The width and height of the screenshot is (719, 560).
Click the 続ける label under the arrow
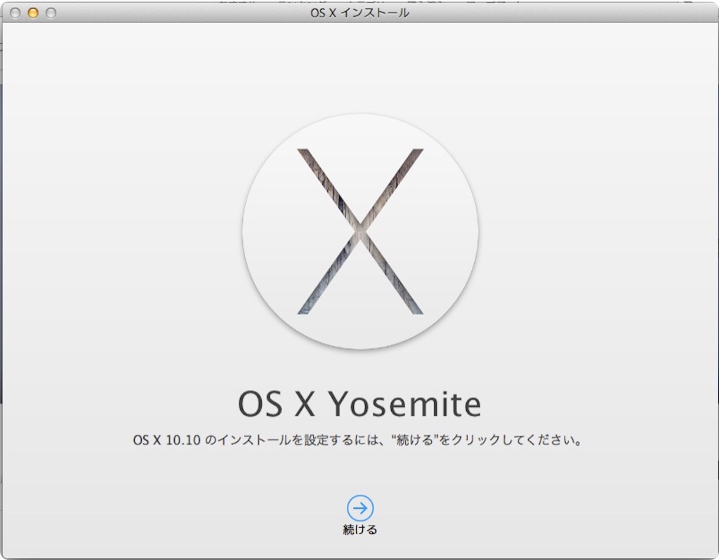click(360, 530)
